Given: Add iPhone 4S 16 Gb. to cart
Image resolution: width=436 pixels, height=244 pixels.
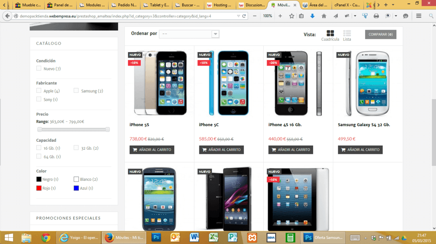Looking at the screenshot, I should point(291,150).
